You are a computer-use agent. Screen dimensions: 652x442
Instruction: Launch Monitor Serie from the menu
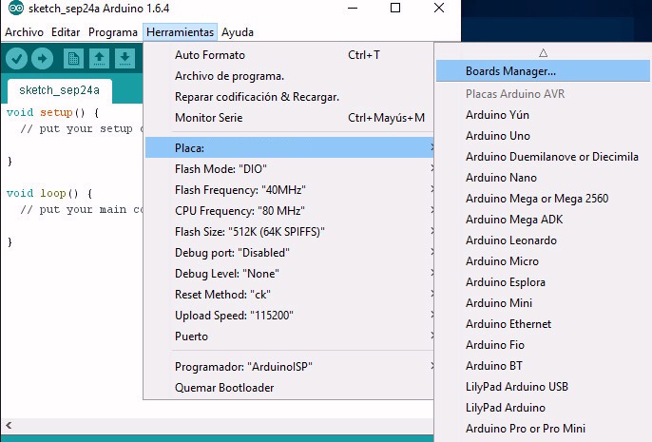tap(208, 118)
